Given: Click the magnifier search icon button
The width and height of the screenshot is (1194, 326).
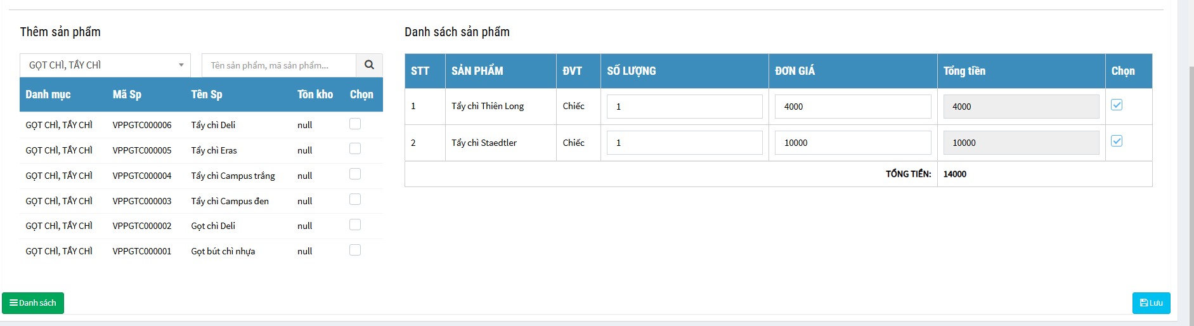Looking at the screenshot, I should click(x=369, y=65).
